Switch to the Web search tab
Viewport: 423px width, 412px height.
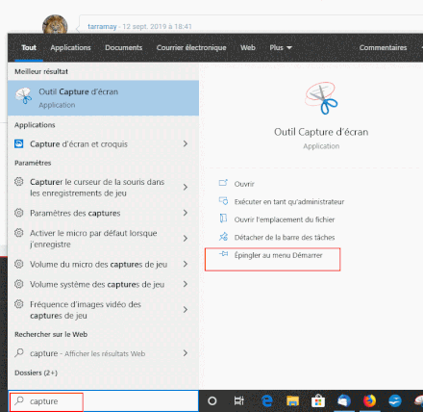coord(248,47)
